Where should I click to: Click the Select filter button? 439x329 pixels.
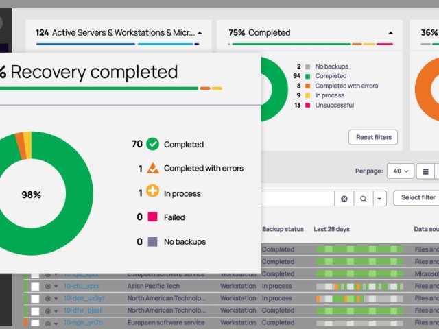418,198
